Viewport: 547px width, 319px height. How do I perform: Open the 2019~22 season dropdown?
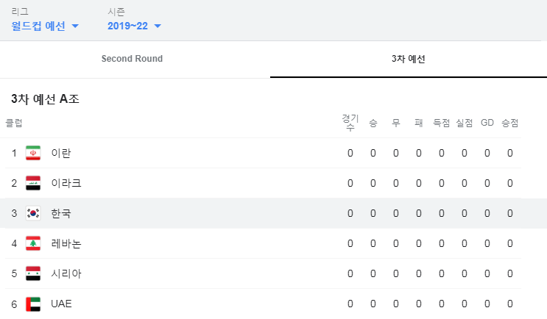pos(134,26)
